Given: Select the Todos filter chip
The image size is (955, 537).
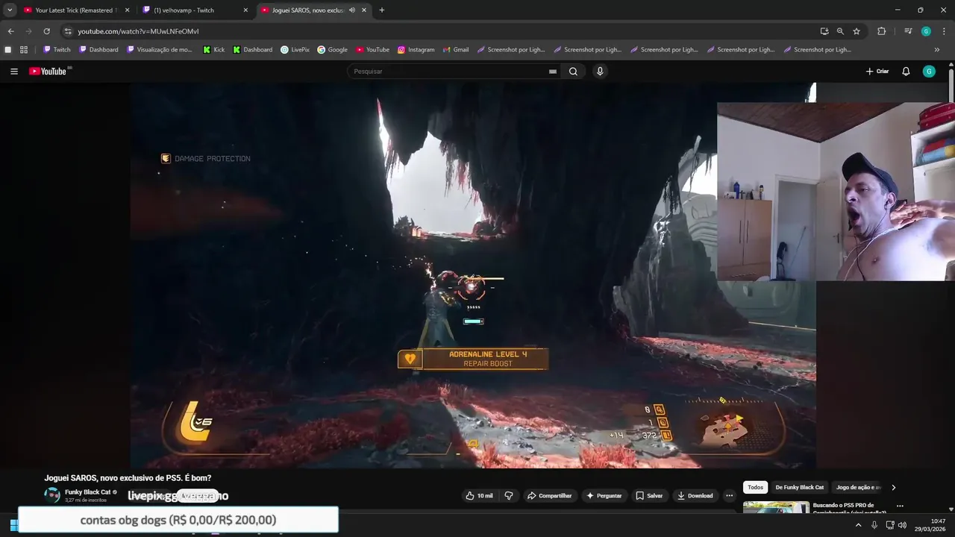Looking at the screenshot, I should (756, 488).
